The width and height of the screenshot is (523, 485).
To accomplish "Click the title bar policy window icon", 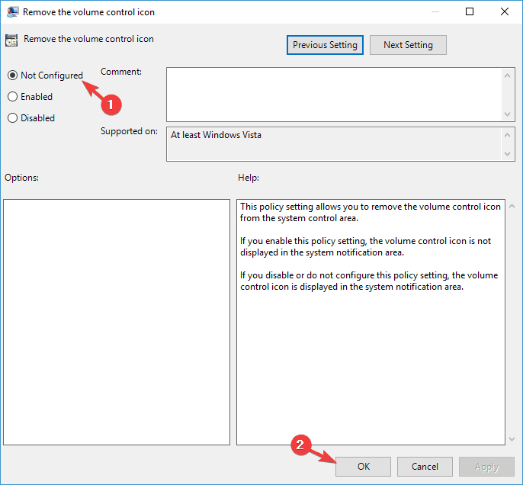I will [x=12, y=12].
